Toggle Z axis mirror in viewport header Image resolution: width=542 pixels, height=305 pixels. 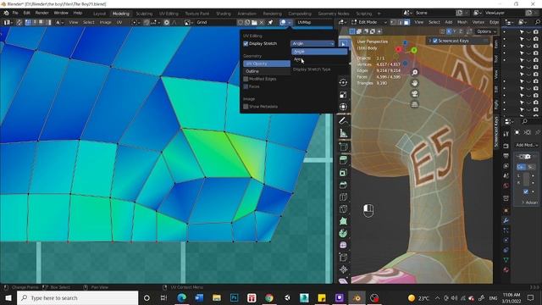click(x=461, y=31)
